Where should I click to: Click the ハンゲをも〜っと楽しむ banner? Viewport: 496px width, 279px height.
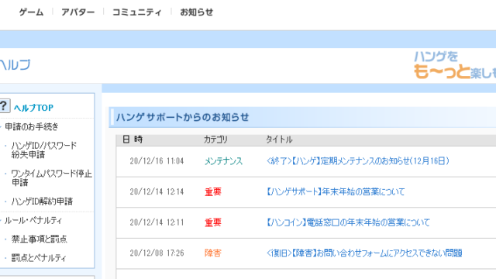point(455,65)
